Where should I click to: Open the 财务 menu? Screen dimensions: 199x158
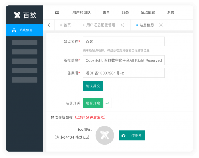[125, 13]
